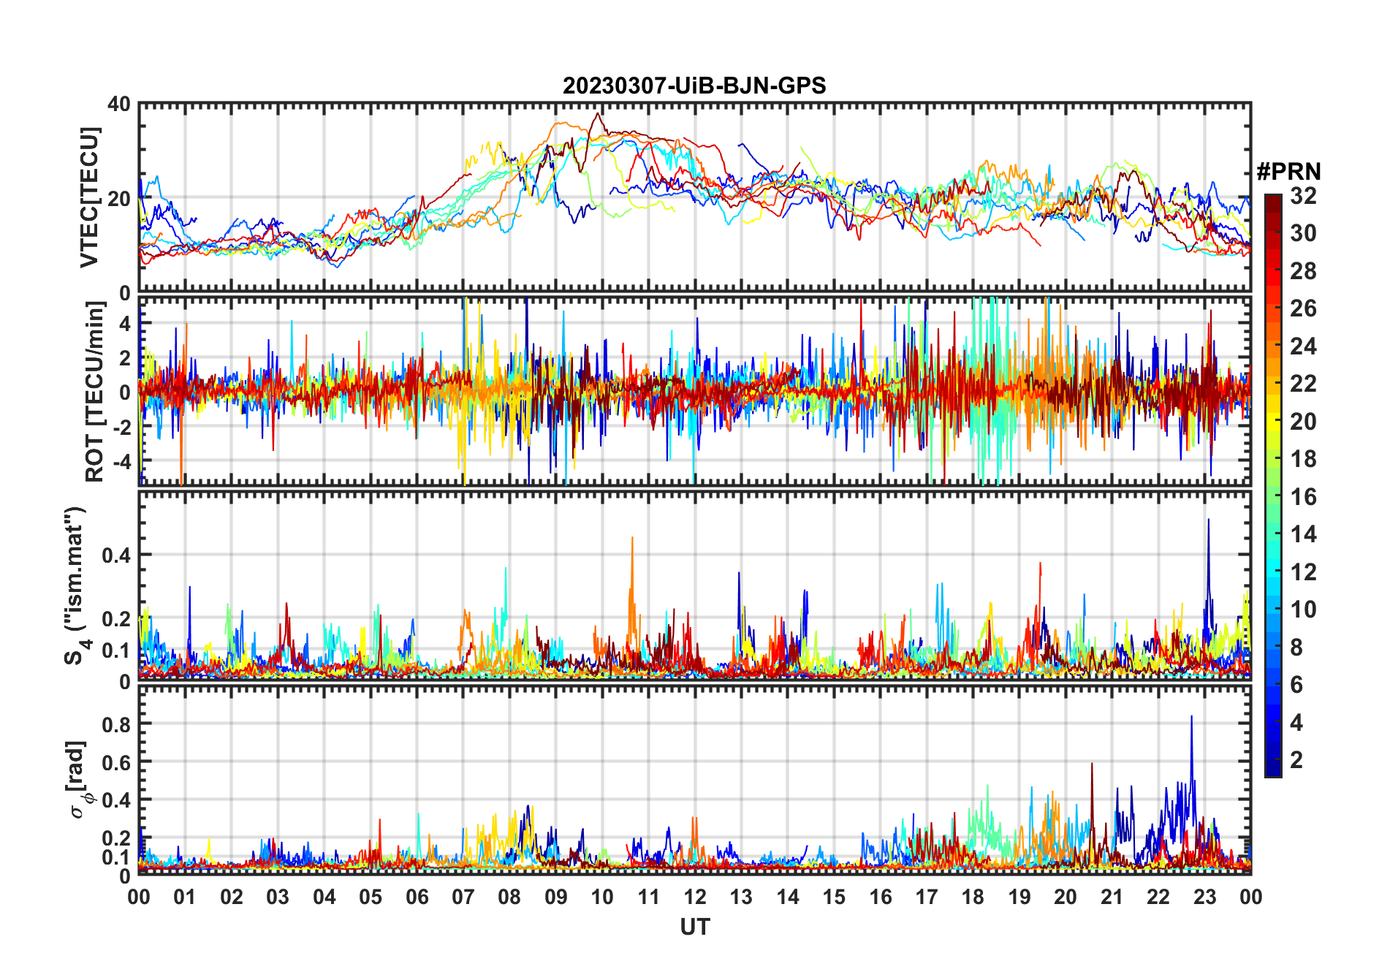Select the "VTEC[TECU]" y-axis label

[89, 197]
